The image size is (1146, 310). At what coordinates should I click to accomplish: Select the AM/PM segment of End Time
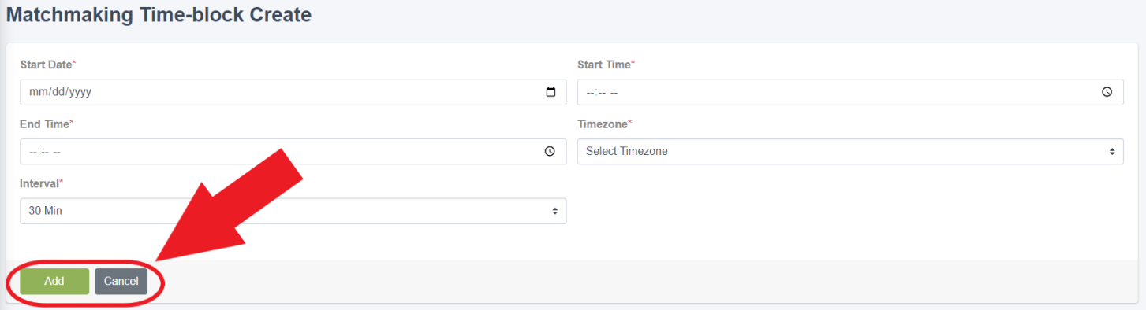57,152
